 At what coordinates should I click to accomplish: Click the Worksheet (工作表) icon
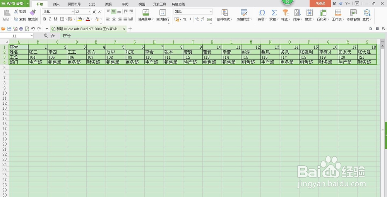click(338, 13)
